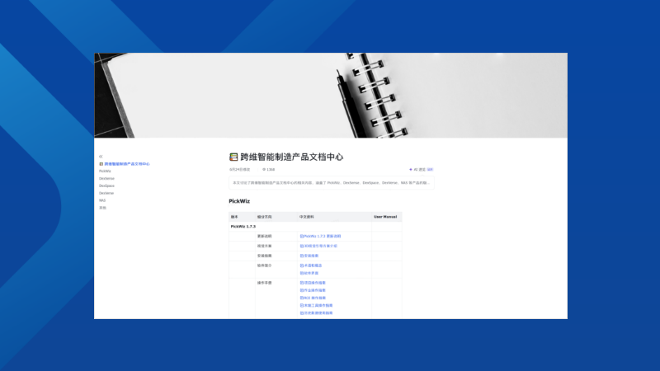Viewport: 660px width, 371px height.
Task: Click the notebook cover image banner
Action: [x=331, y=96]
